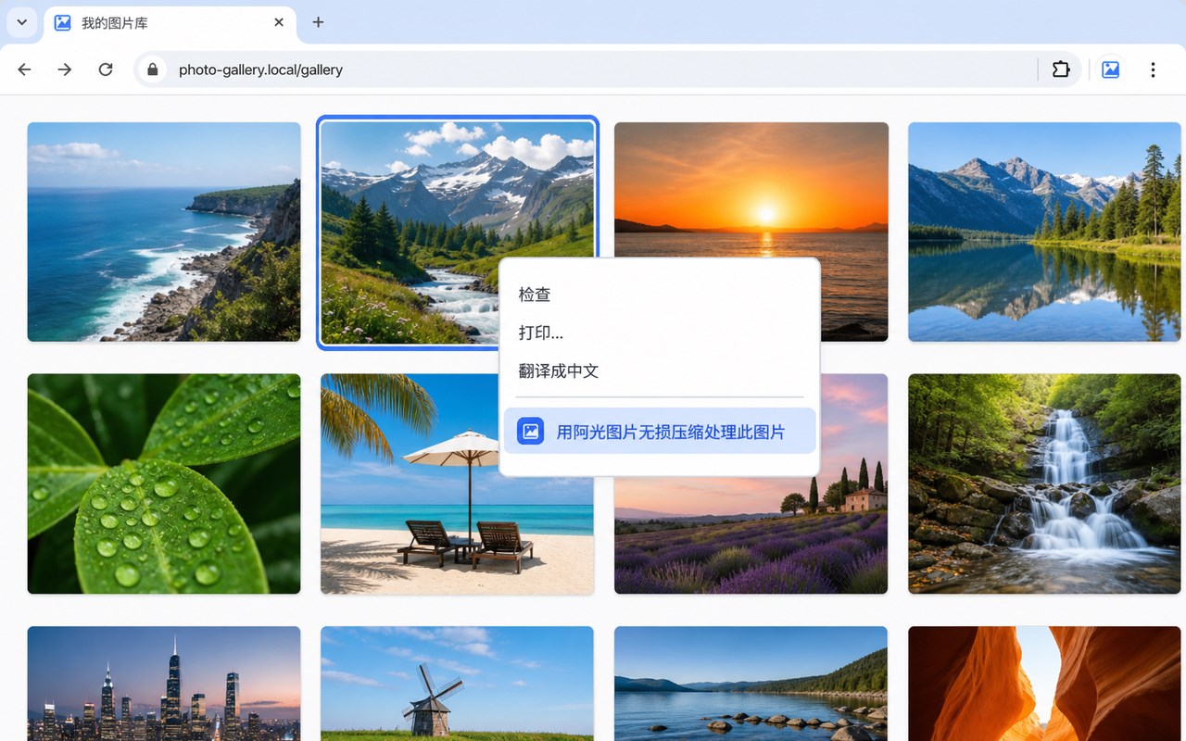The width and height of the screenshot is (1186, 741).
Task: Open the Extensions puzzle icon
Action: coord(1061,69)
